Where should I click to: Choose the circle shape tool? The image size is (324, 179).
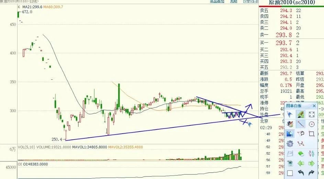coord(311,124)
